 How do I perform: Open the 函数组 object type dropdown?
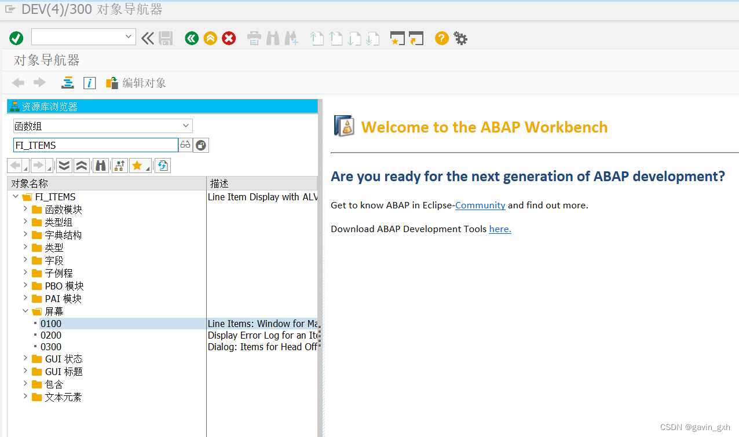[185, 126]
